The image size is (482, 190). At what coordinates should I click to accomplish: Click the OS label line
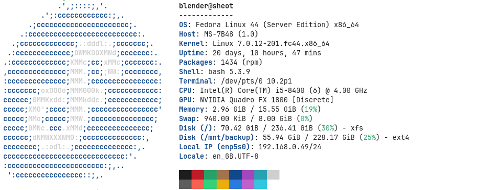pyautogui.click(x=269, y=25)
